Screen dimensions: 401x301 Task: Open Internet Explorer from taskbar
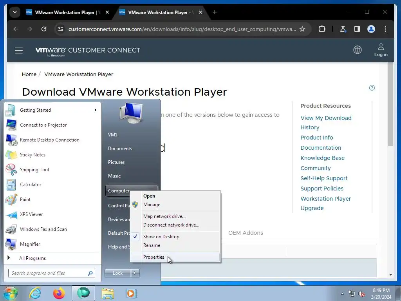click(x=35, y=293)
